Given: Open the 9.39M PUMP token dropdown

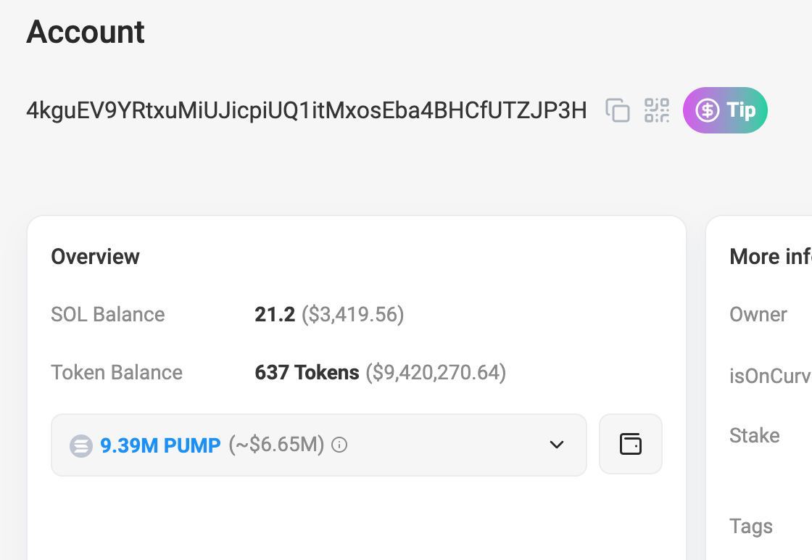Looking at the screenshot, I should click(x=319, y=445).
